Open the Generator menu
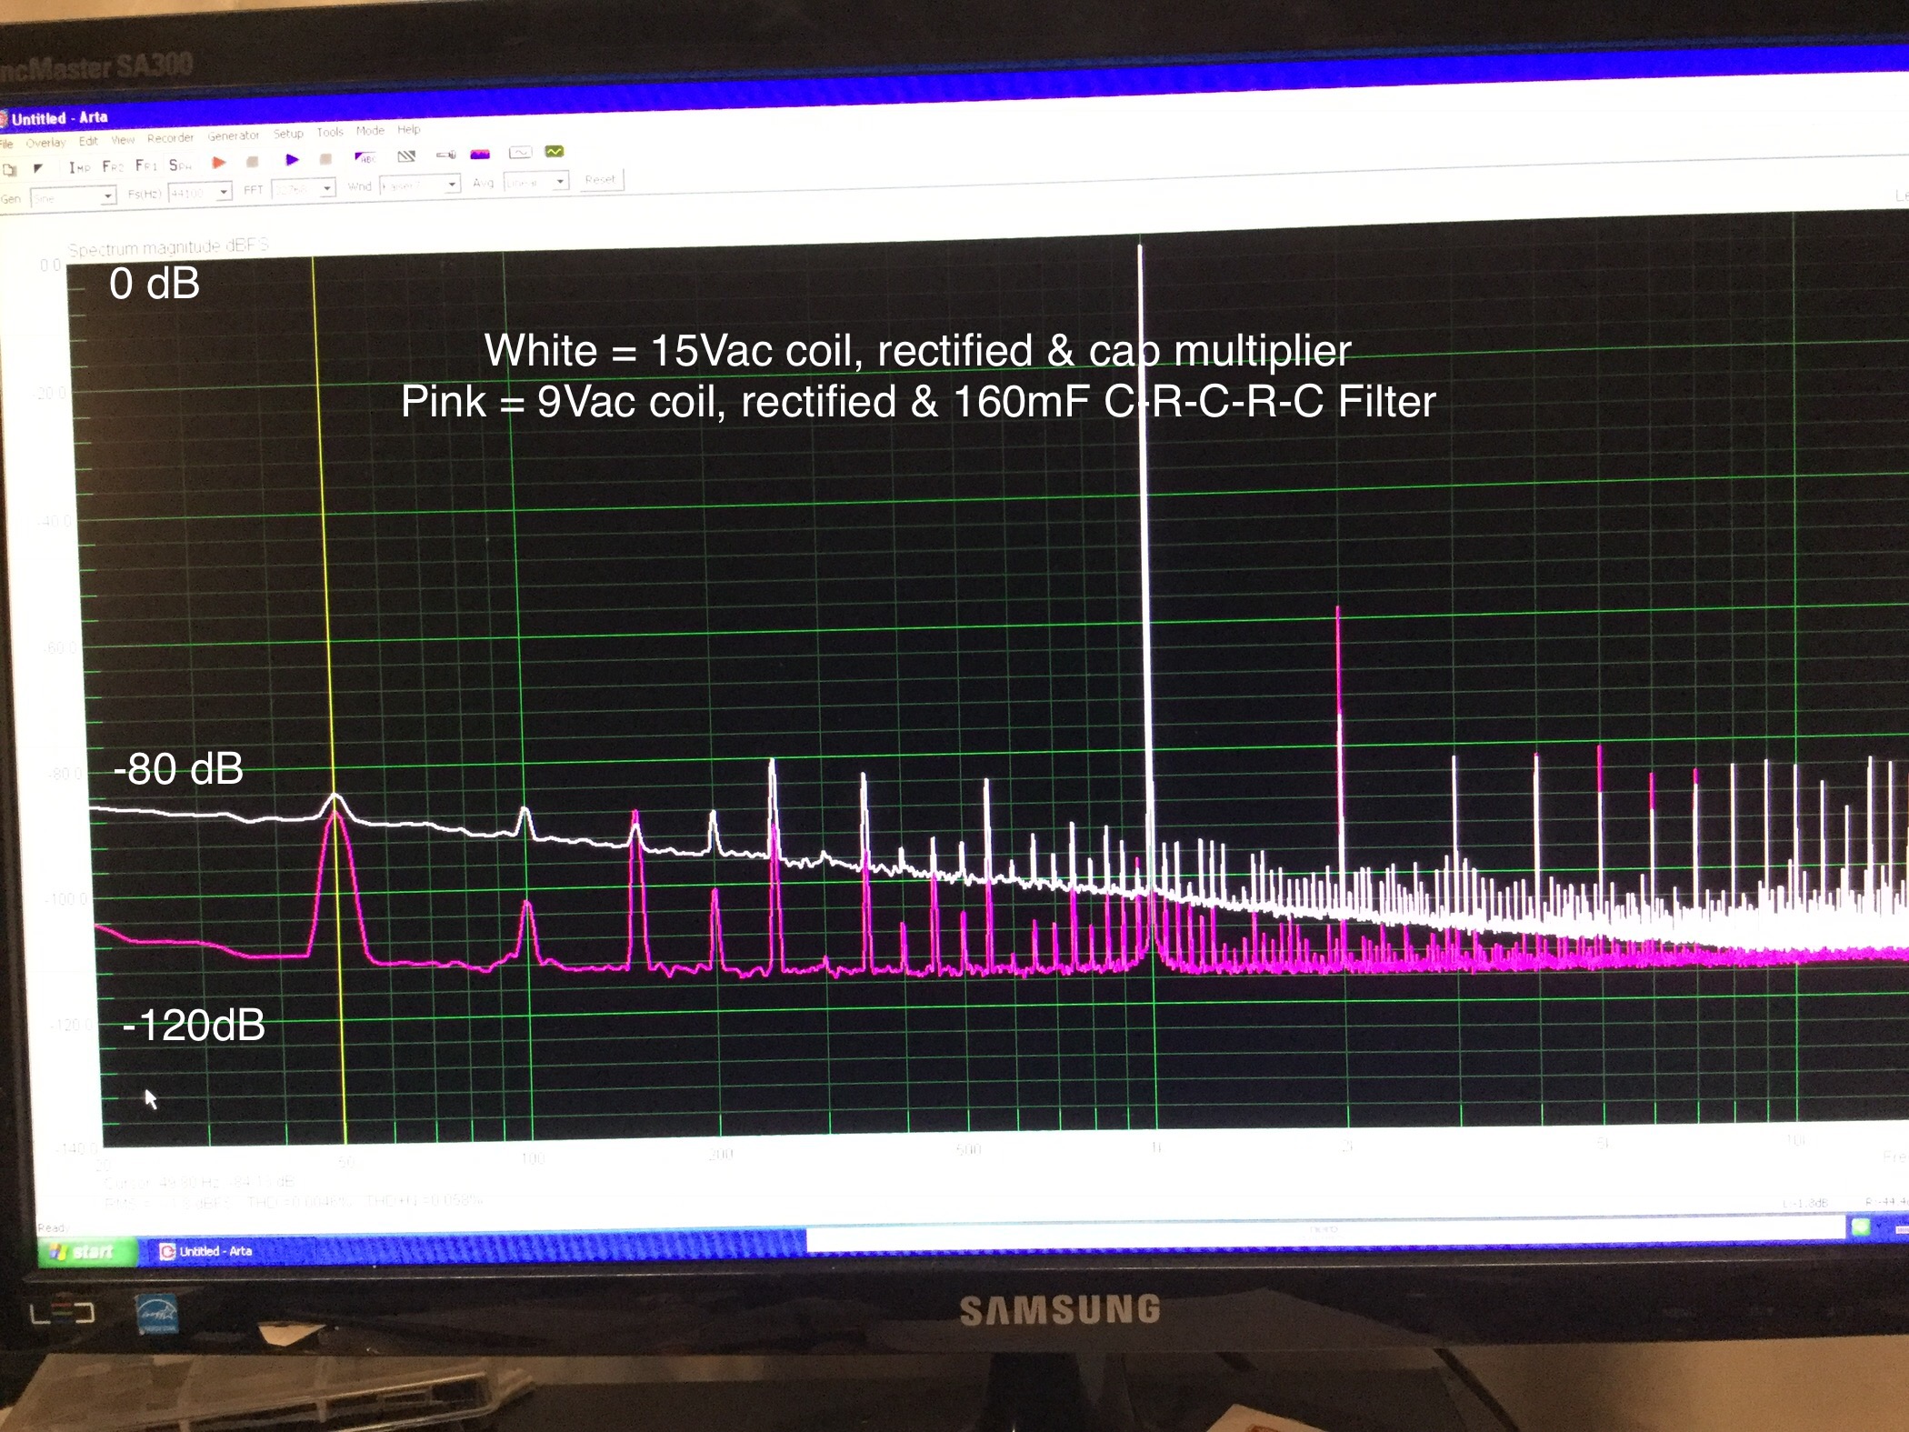Screen dimensions: 1909x1432 click(234, 136)
